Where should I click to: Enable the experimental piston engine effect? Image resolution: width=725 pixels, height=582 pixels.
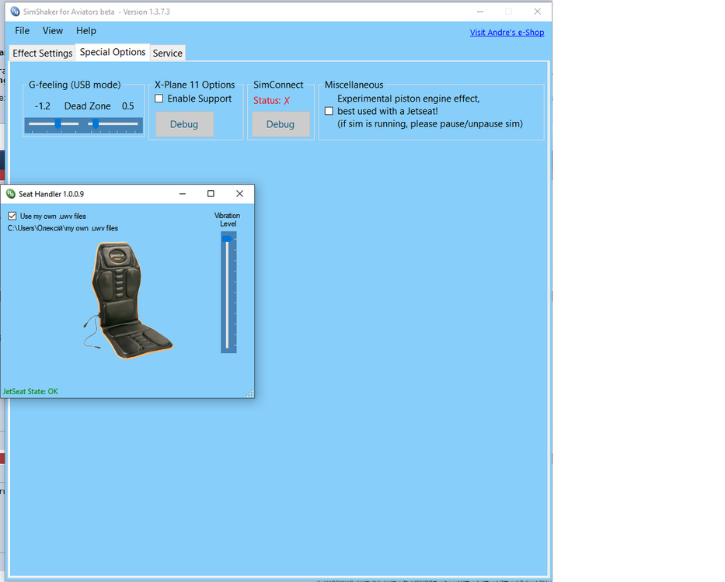(328, 110)
